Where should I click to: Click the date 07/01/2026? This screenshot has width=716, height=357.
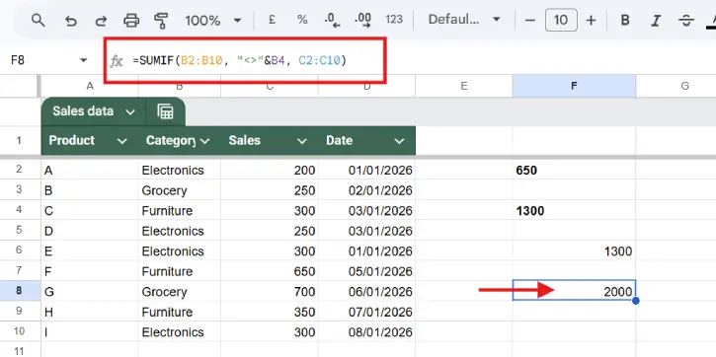click(x=366, y=312)
